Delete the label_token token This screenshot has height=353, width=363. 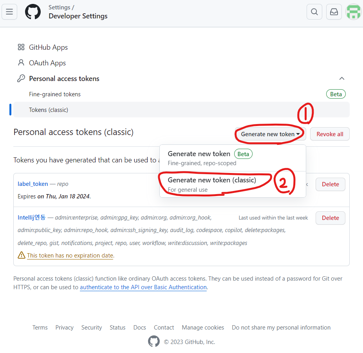330,184
